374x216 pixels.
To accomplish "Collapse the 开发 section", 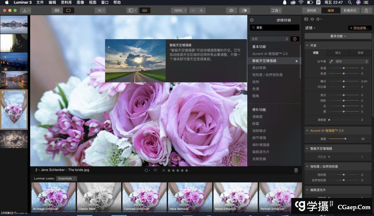I will (307, 45).
